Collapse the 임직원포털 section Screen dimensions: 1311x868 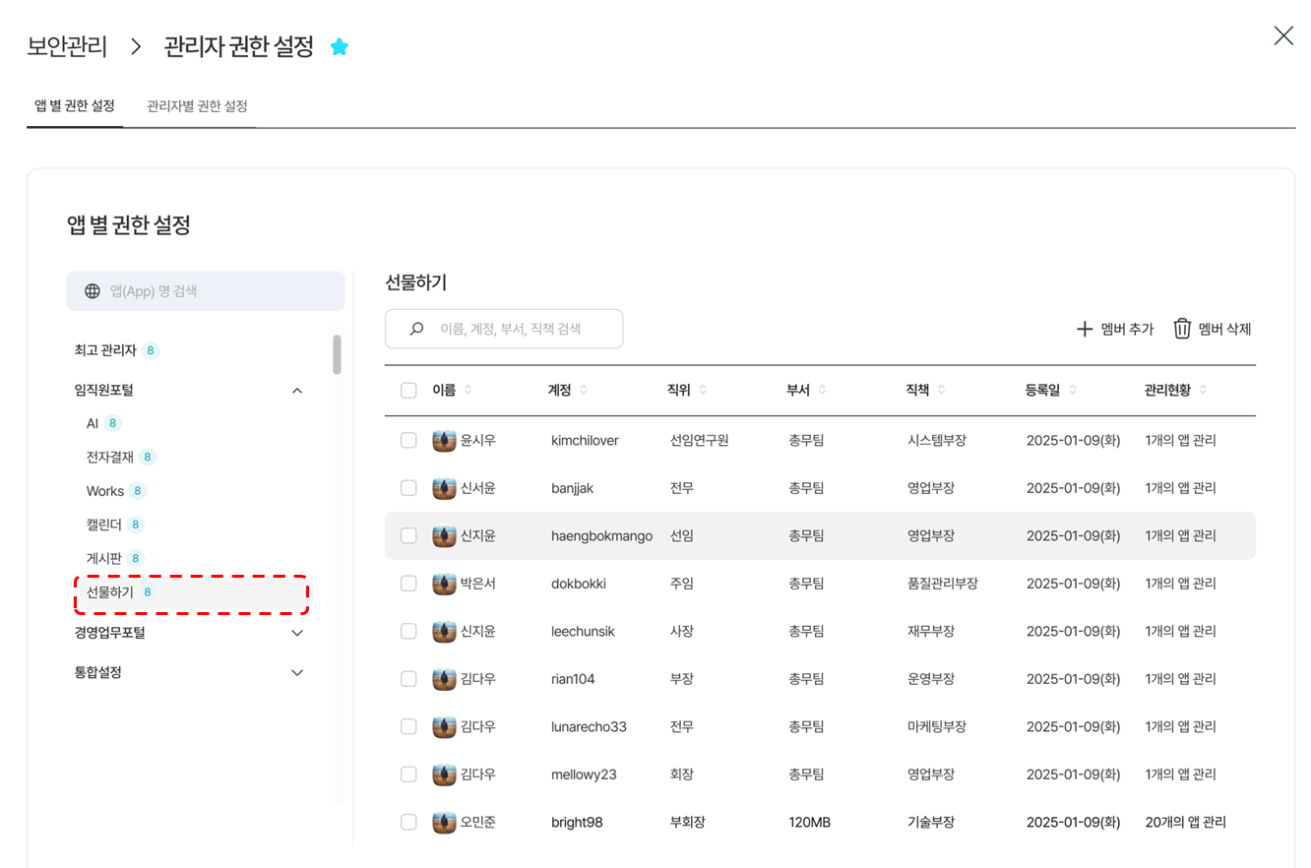click(x=297, y=391)
